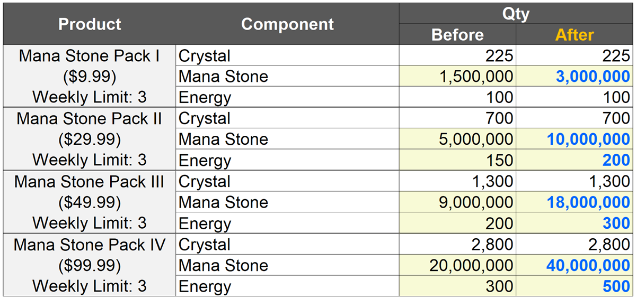636x299 pixels.
Task: Select the 40,000,000 After value cell
Action: (575, 265)
